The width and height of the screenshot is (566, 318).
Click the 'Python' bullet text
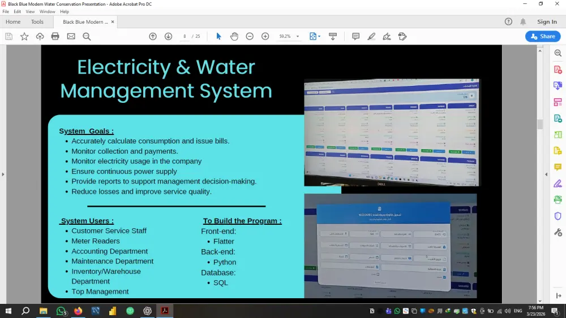point(225,262)
